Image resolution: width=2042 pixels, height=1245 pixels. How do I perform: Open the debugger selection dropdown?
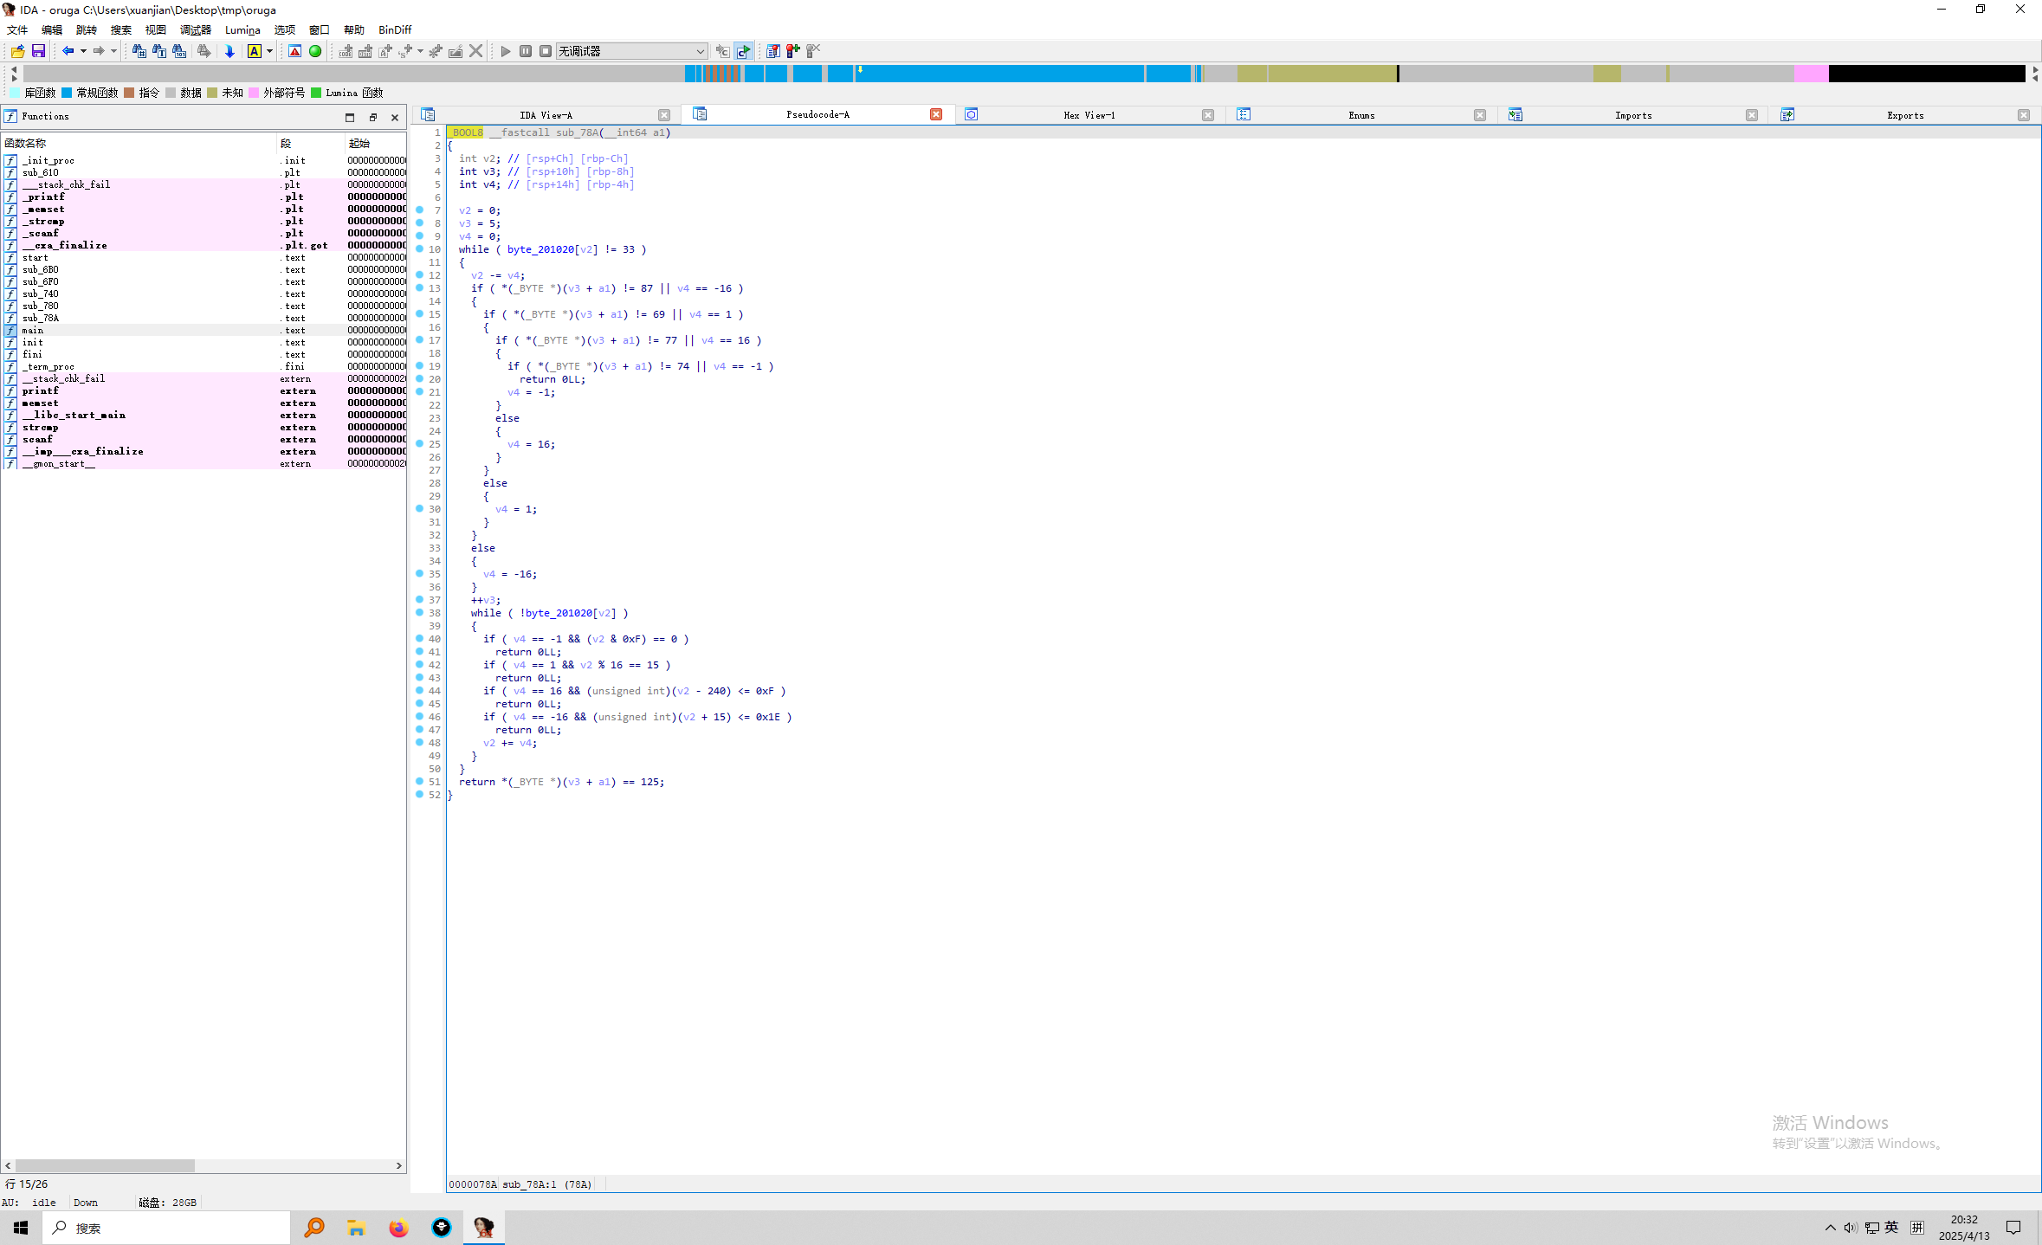coord(700,51)
